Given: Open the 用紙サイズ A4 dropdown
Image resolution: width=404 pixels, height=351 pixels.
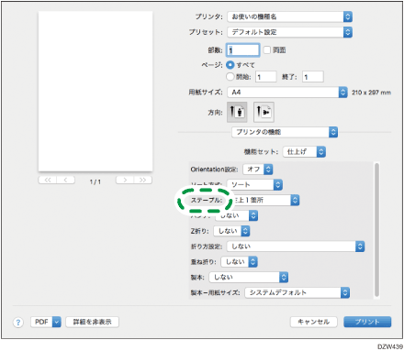Looking at the screenshot, I should pos(287,92).
